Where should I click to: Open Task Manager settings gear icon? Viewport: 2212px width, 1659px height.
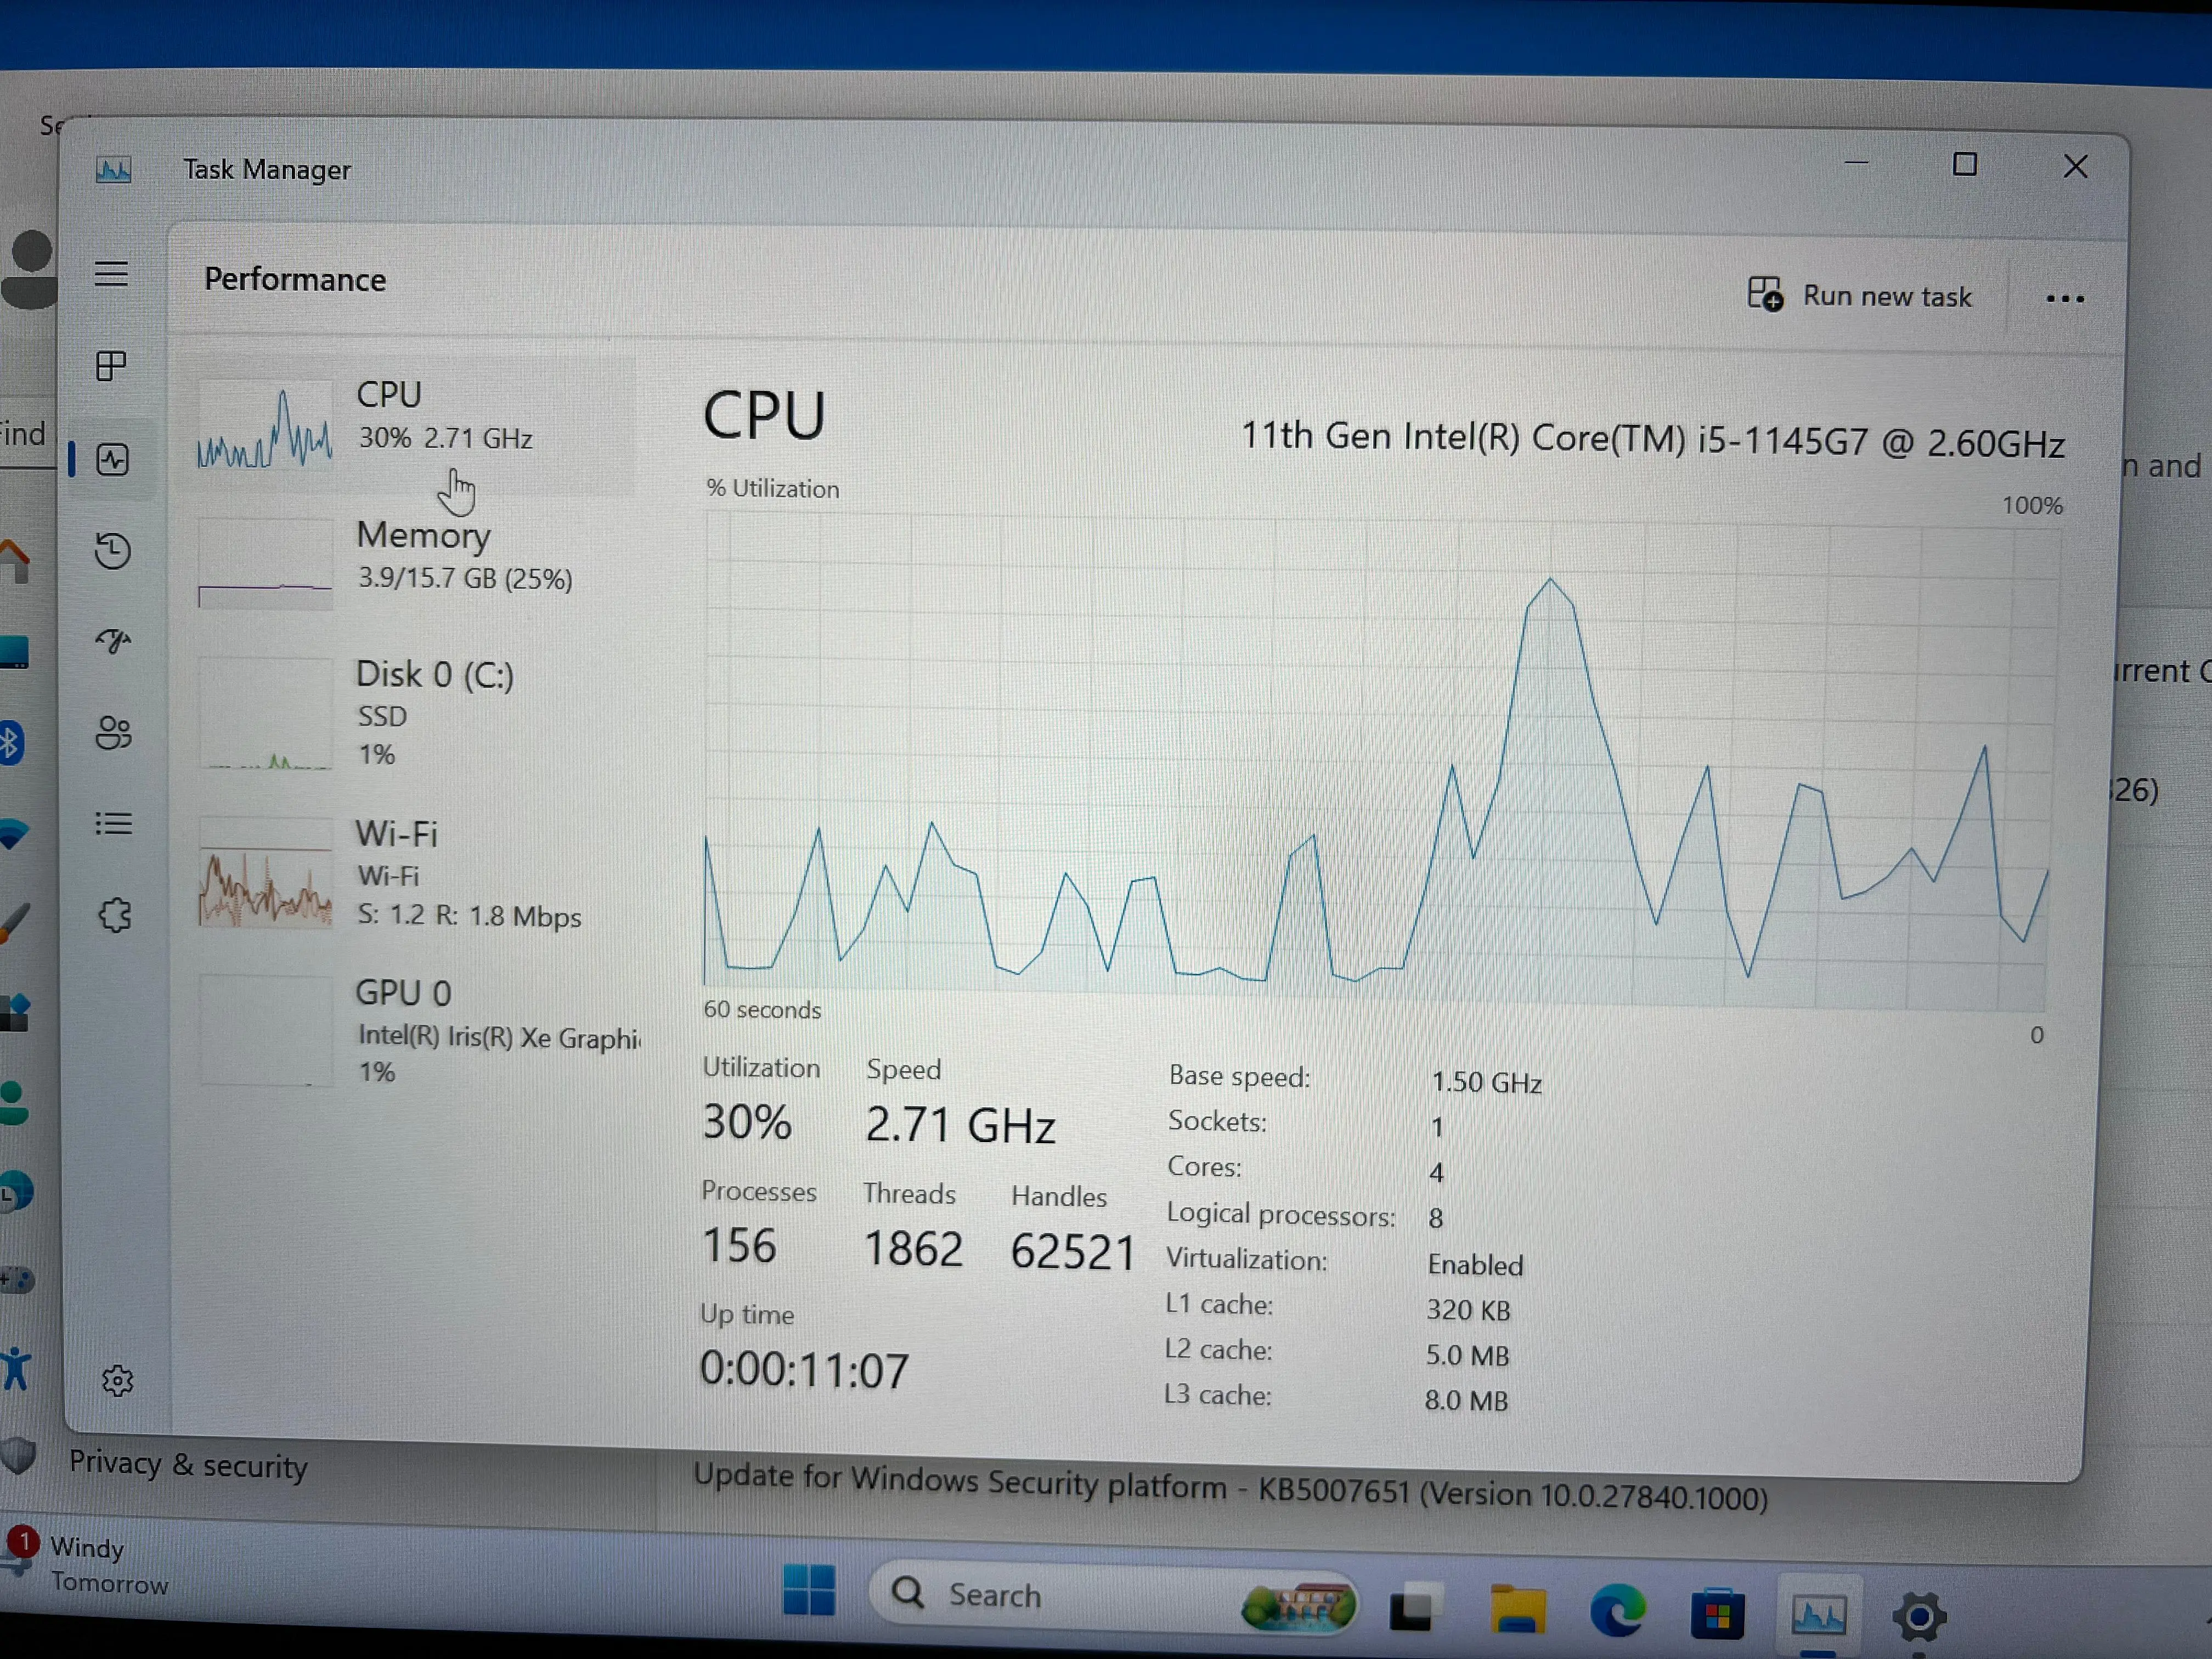tap(118, 1380)
